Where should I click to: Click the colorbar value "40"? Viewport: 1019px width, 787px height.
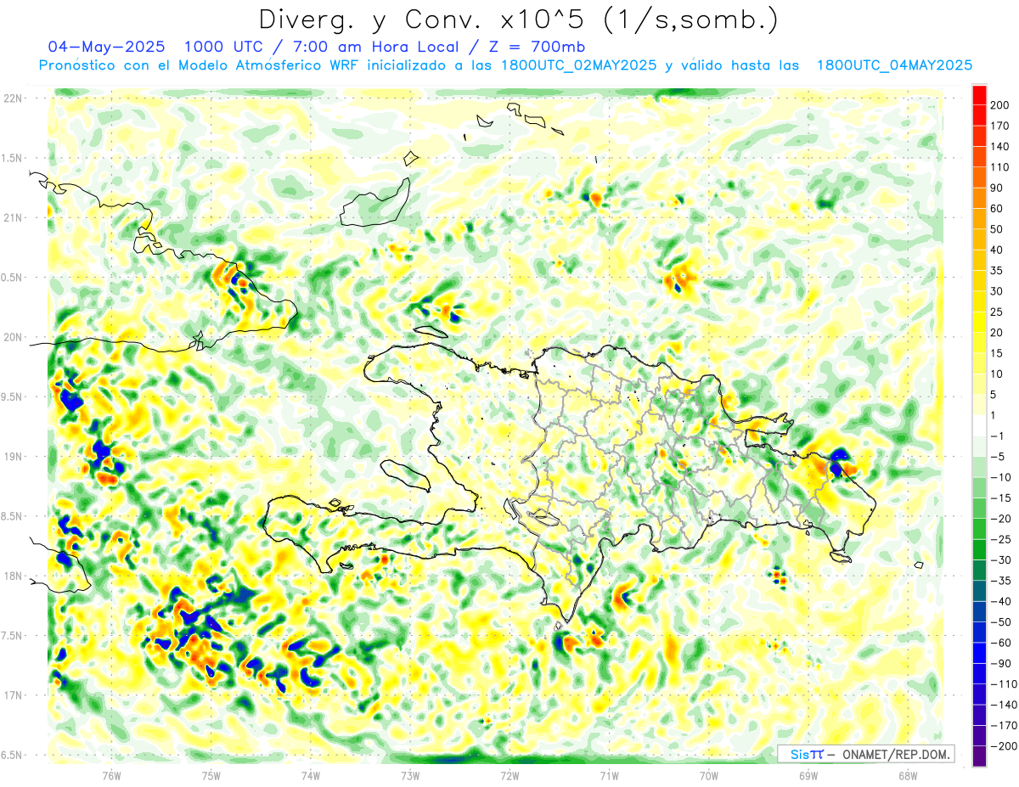click(998, 250)
